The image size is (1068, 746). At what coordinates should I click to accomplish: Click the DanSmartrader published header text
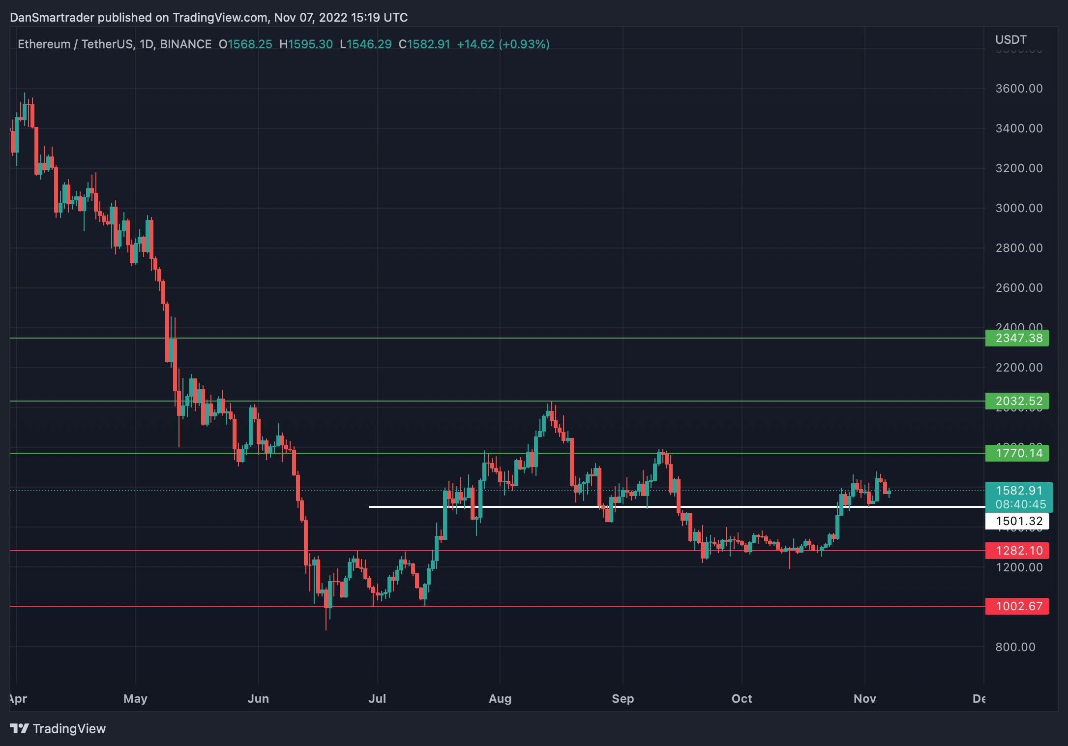[x=209, y=18]
